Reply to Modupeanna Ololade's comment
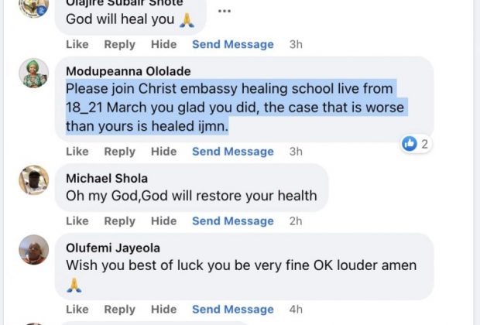Viewport: 480px width, 325px height. [119, 152]
